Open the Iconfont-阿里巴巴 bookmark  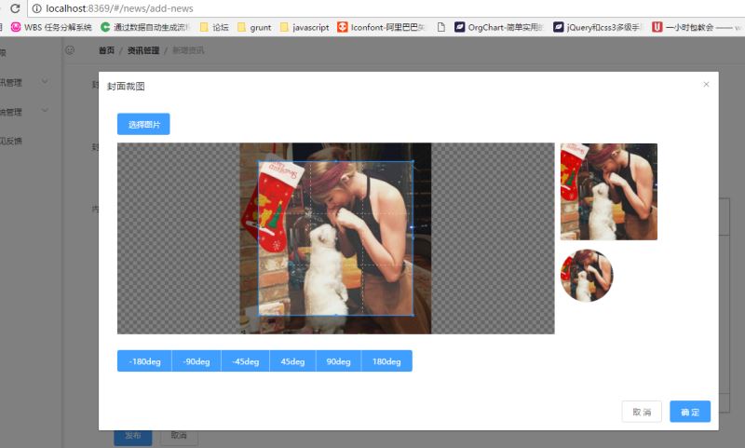381,27
